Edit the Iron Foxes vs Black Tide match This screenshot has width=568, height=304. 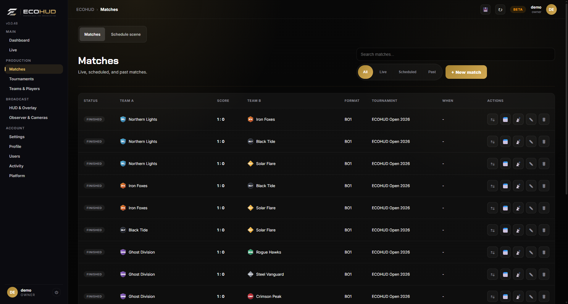click(x=531, y=186)
